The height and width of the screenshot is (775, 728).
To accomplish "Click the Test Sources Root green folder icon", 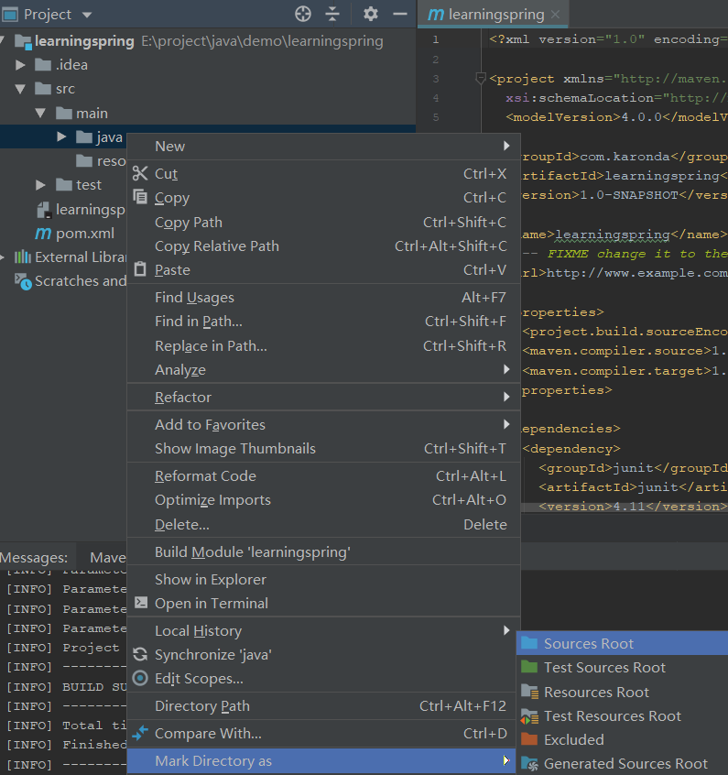I will pyautogui.click(x=529, y=668).
